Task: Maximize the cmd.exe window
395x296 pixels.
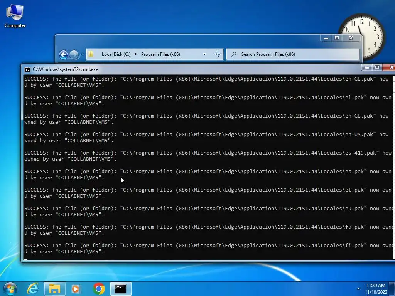Action: (377, 67)
